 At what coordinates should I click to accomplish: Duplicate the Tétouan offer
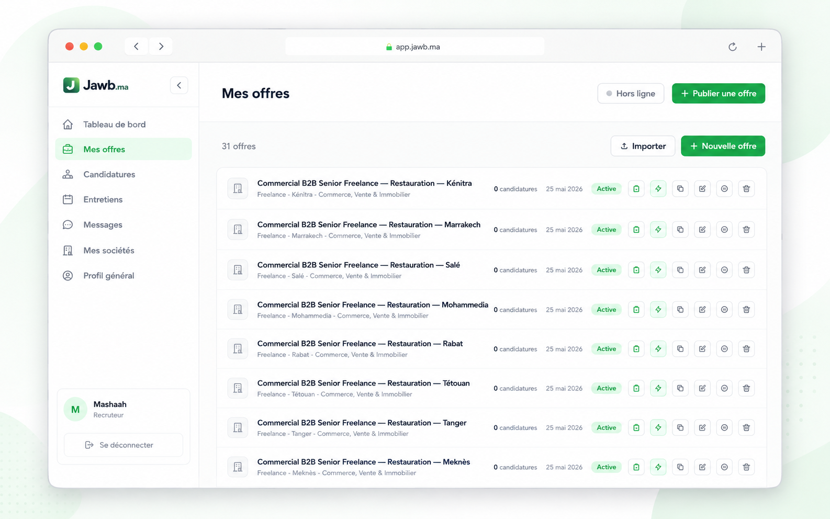680,388
